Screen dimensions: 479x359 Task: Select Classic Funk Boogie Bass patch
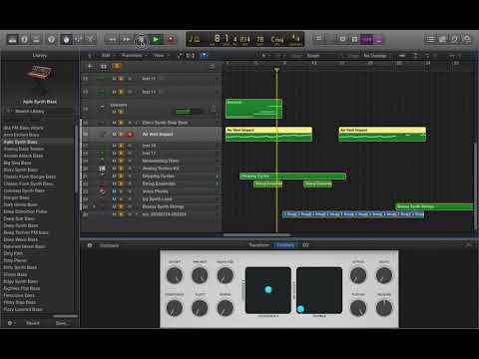click(30, 177)
